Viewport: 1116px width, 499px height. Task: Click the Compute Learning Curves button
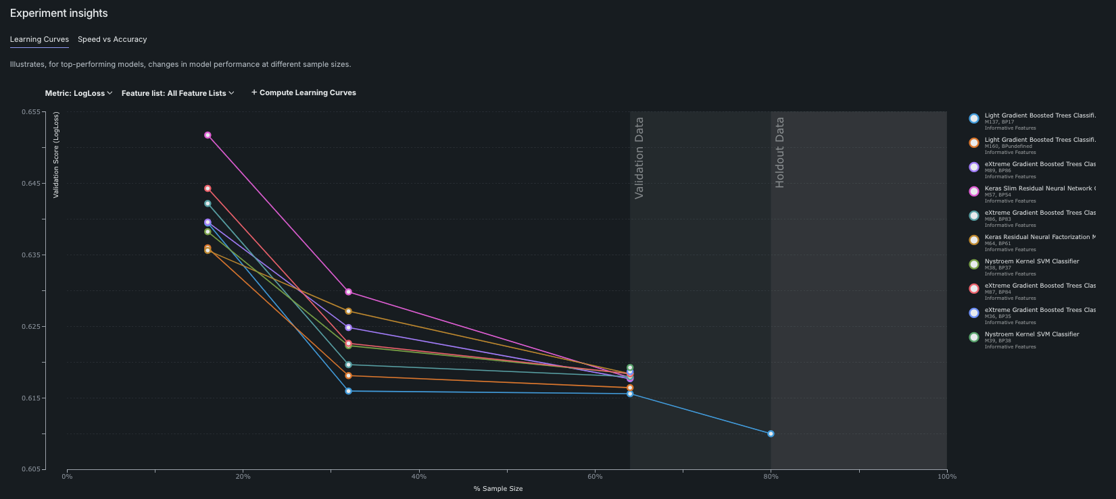[x=308, y=93]
